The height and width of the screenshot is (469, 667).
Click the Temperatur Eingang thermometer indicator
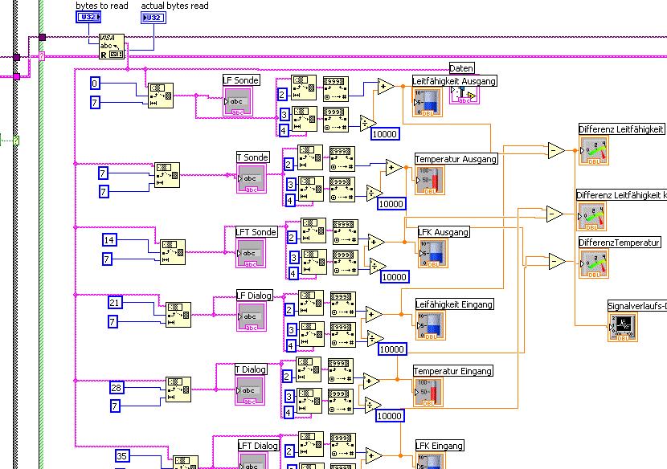pos(428,392)
